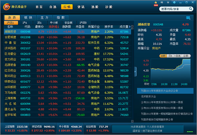
Task: Select the 明泰铝业 stock row
Action: 67,81
